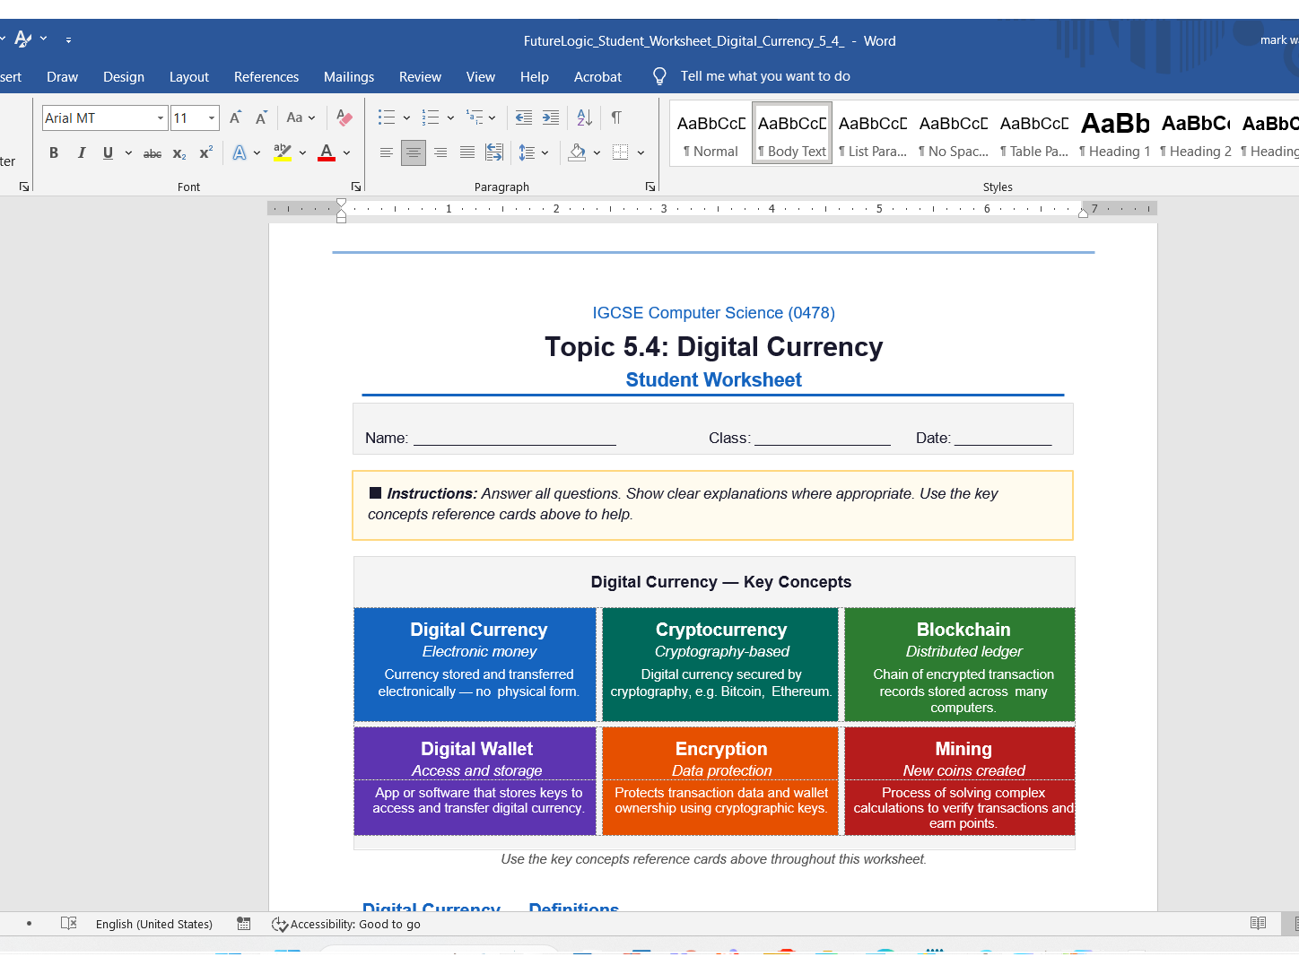Open Paragraph dialog launcher
The image size is (1299, 974).
click(650, 187)
